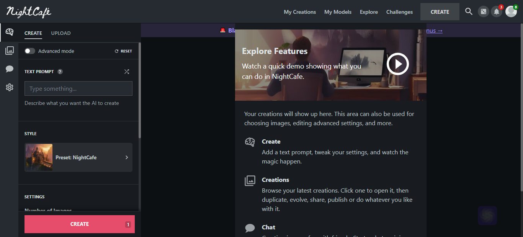This screenshot has width=523, height=237.
Task: Click the "TEXT PROMPT" heading
Action: coord(39,72)
